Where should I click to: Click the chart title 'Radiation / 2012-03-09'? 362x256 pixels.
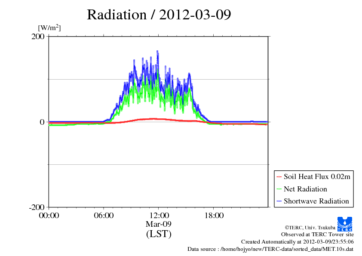[159, 15]
